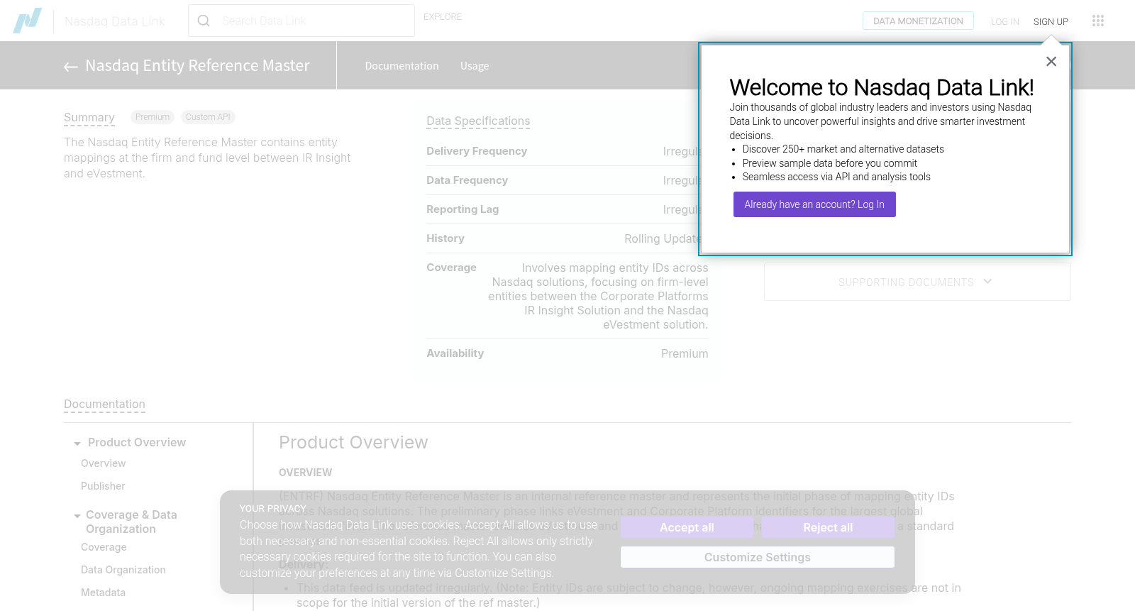Click Already have an account? Log In
The height and width of the screenshot is (611, 1135).
[x=814, y=204]
